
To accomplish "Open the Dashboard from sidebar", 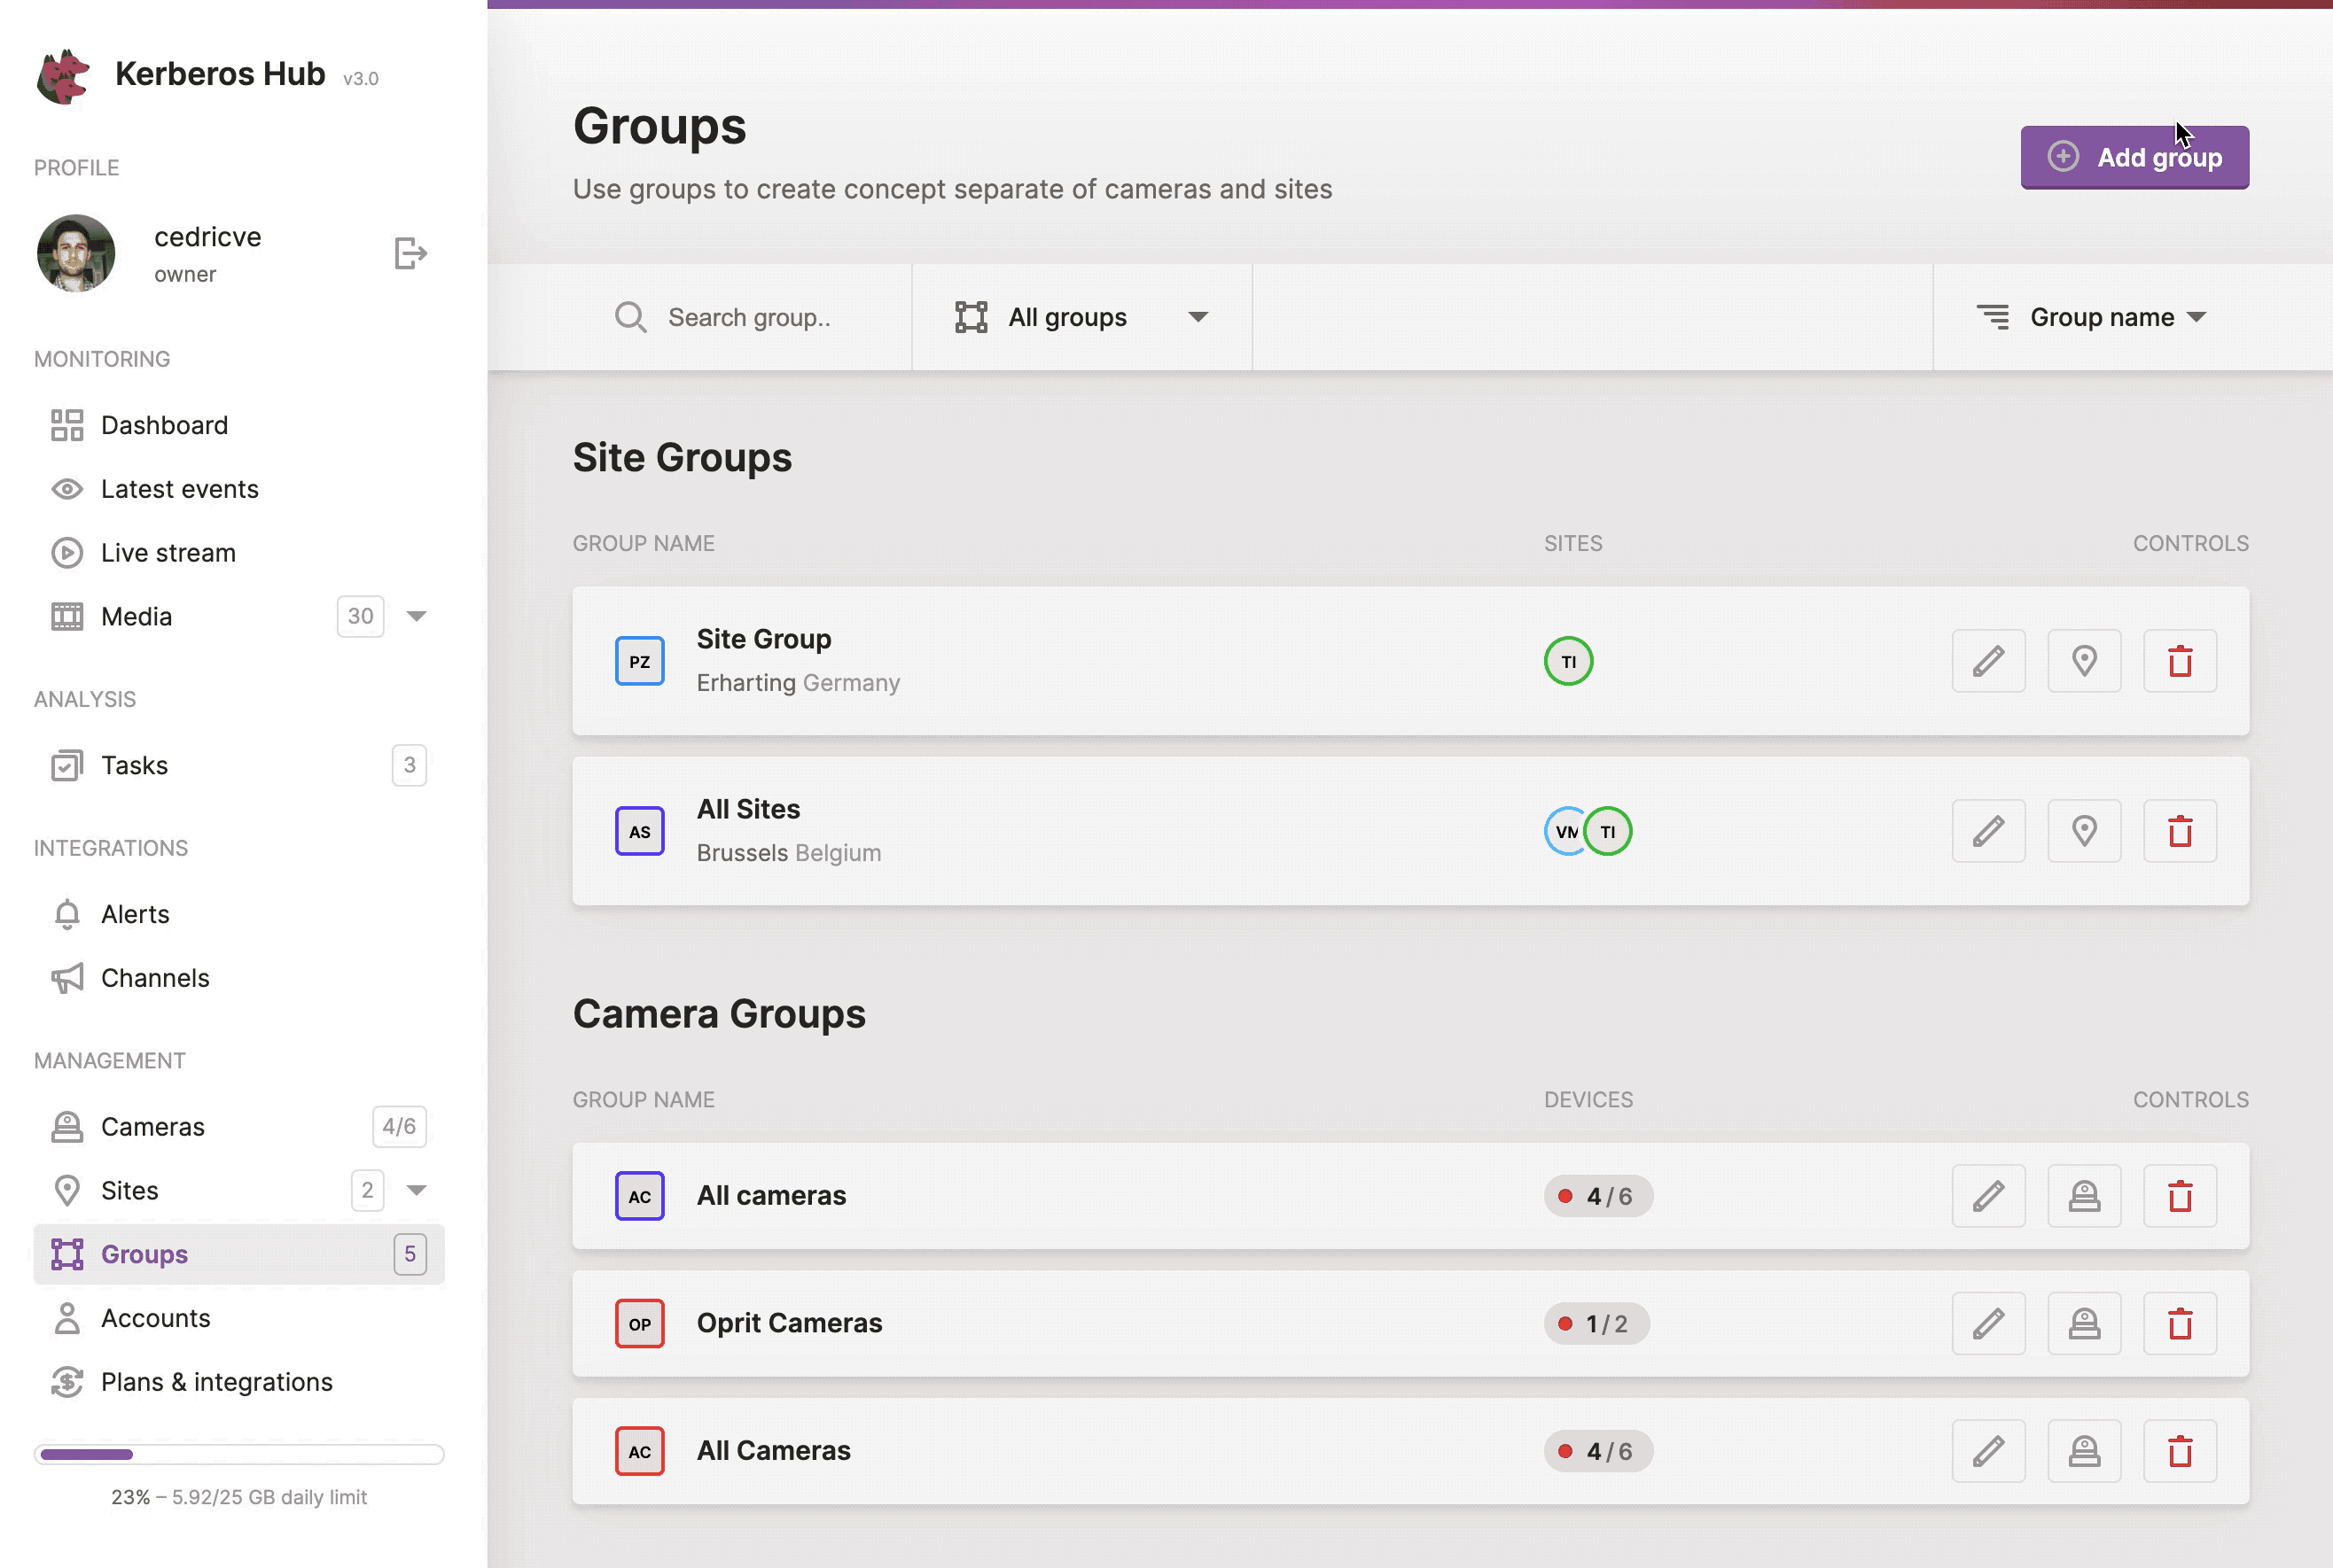I will pyautogui.click(x=164, y=424).
